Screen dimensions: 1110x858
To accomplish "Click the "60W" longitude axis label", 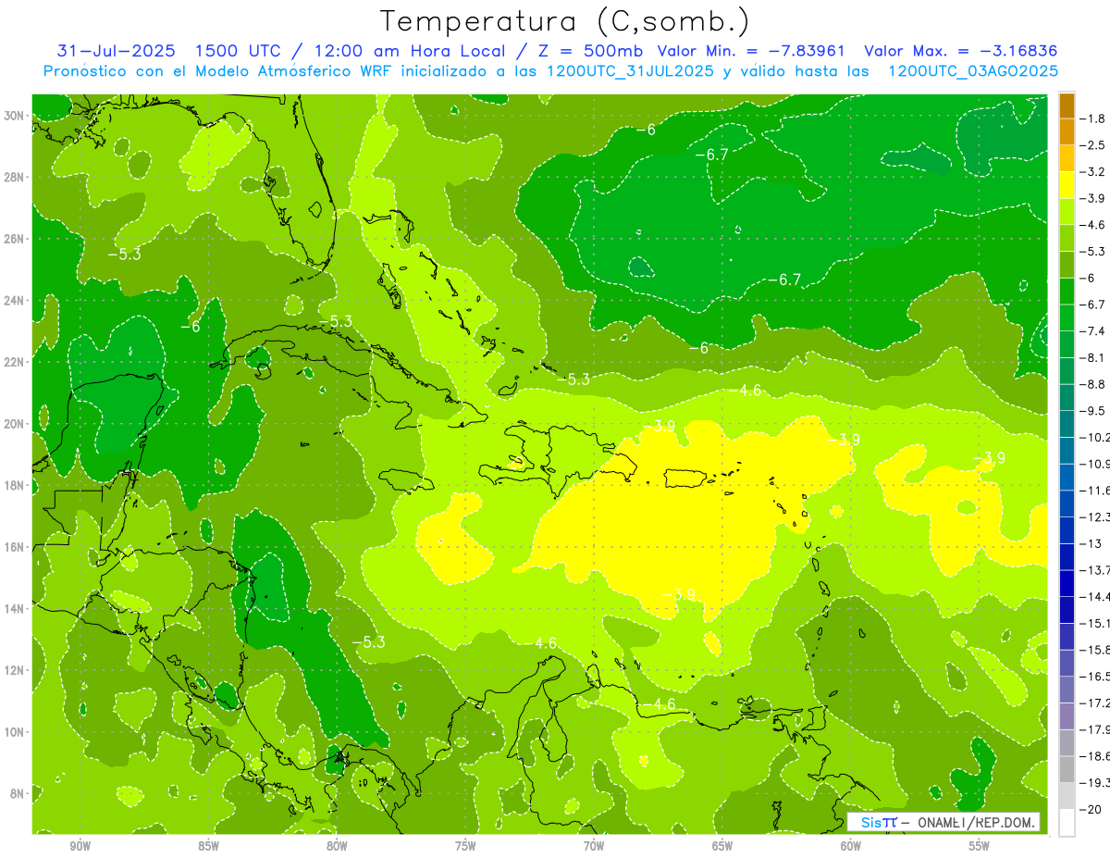I will click(851, 847).
